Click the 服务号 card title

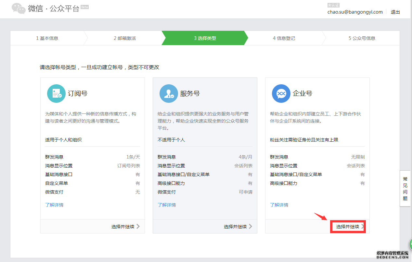tap(190, 93)
